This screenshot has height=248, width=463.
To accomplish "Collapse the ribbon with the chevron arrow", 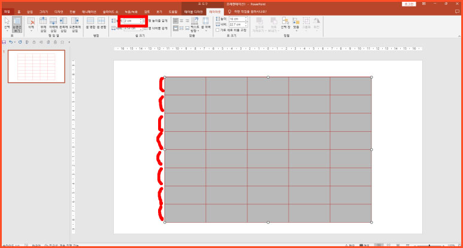I will [458, 35].
